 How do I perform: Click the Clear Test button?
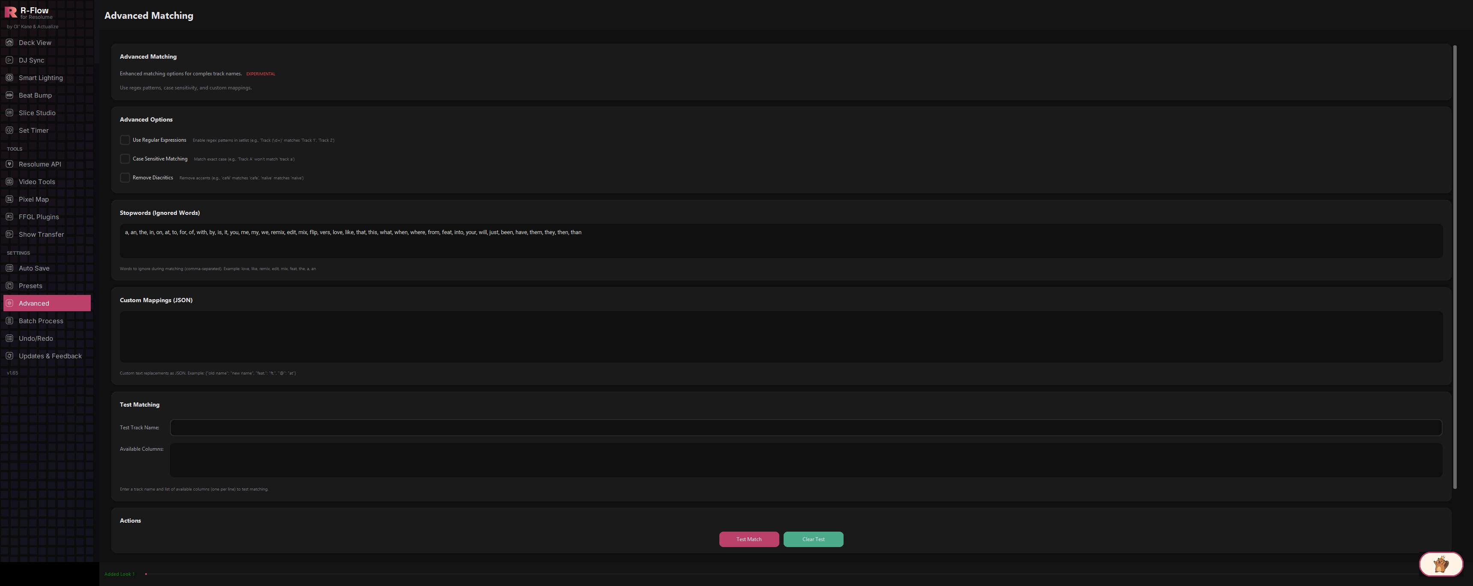pos(813,539)
